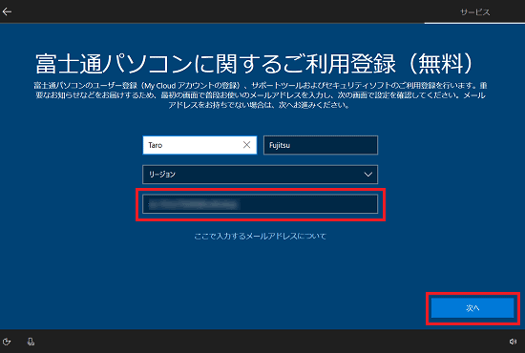Click the blurred email address field

click(x=261, y=204)
